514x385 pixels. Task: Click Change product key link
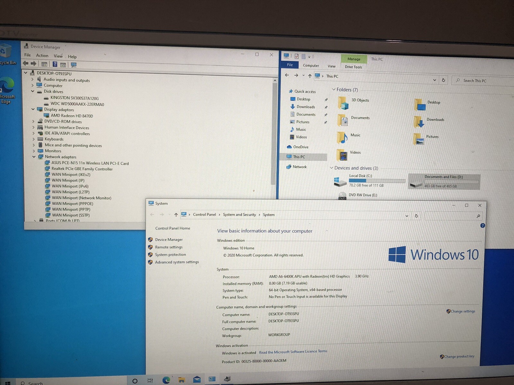coord(459,356)
